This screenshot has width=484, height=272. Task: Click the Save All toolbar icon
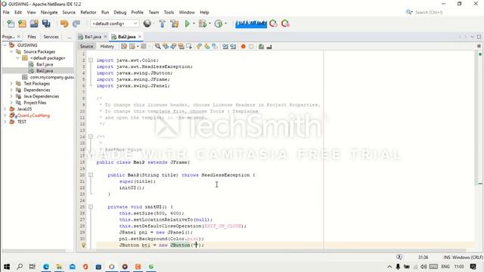coord(46,23)
